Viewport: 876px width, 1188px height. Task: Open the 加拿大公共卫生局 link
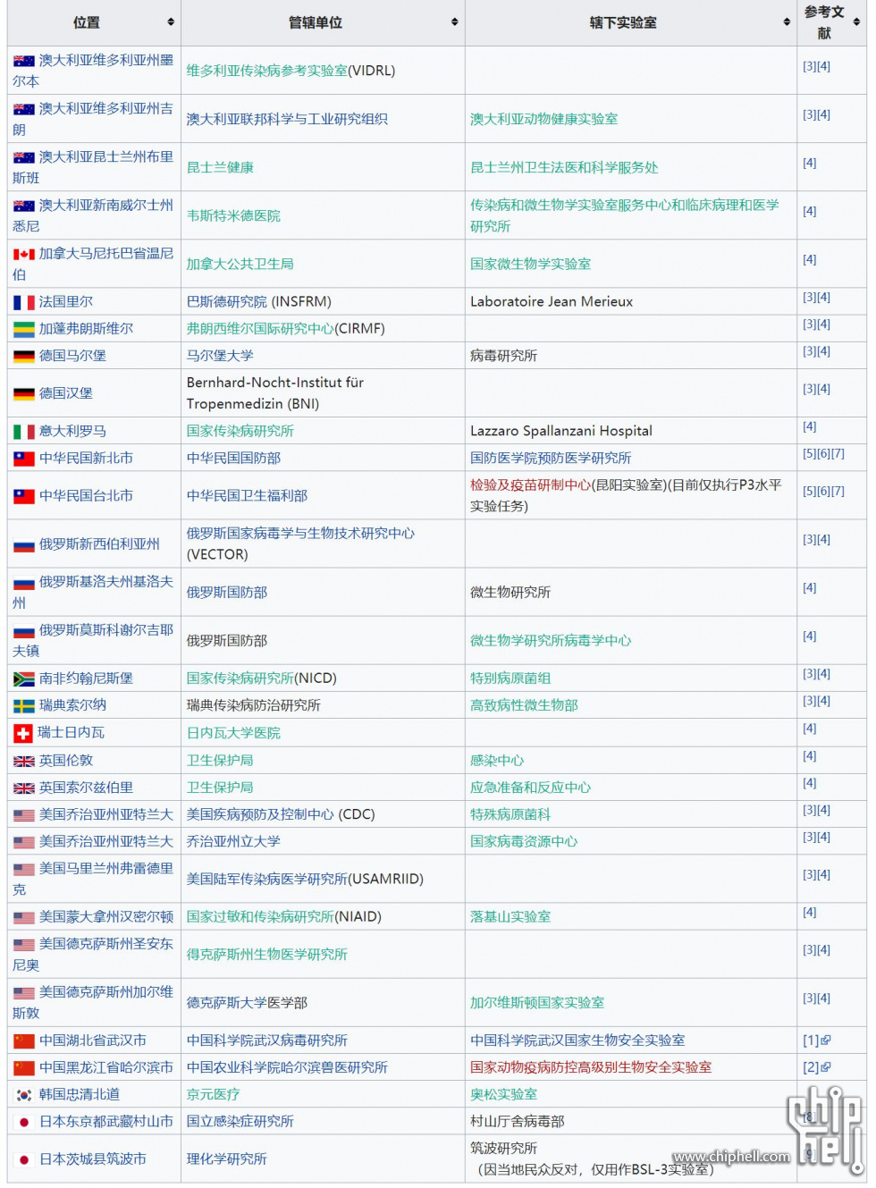click(x=240, y=264)
